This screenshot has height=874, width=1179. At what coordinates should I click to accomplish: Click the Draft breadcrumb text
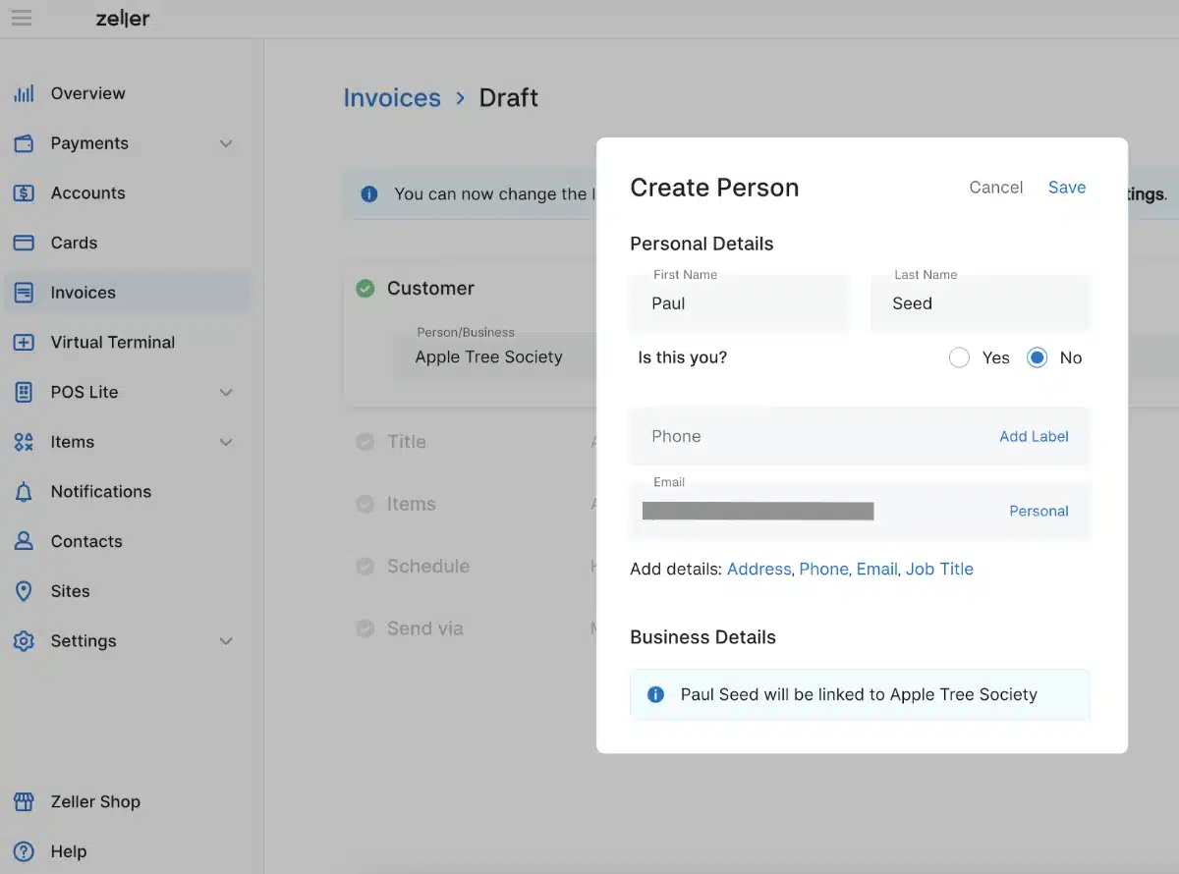pyautogui.click(x=509, y=98)
